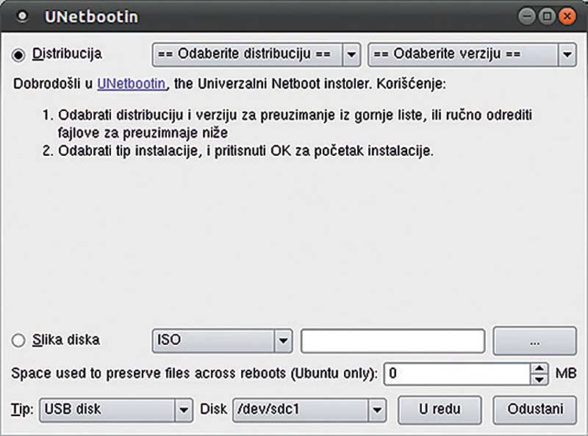The height and width of the screenshot is (436, 588).
Task: Click the disk image path field
Action: pyautogui.click(x=392, y=340)
